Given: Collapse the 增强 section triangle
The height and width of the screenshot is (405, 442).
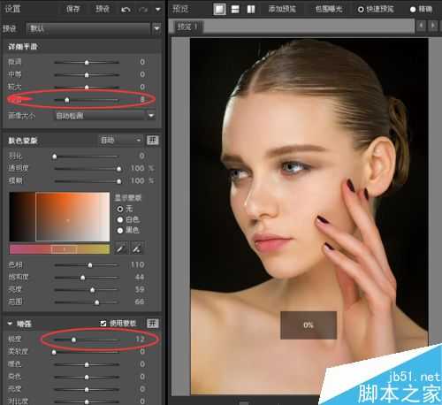Looking at the screenshot, I should click(x=10, y=324).
